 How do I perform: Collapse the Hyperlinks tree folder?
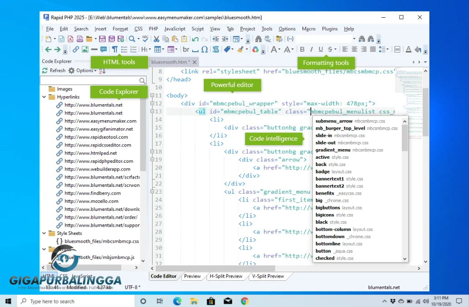point(44,97)
